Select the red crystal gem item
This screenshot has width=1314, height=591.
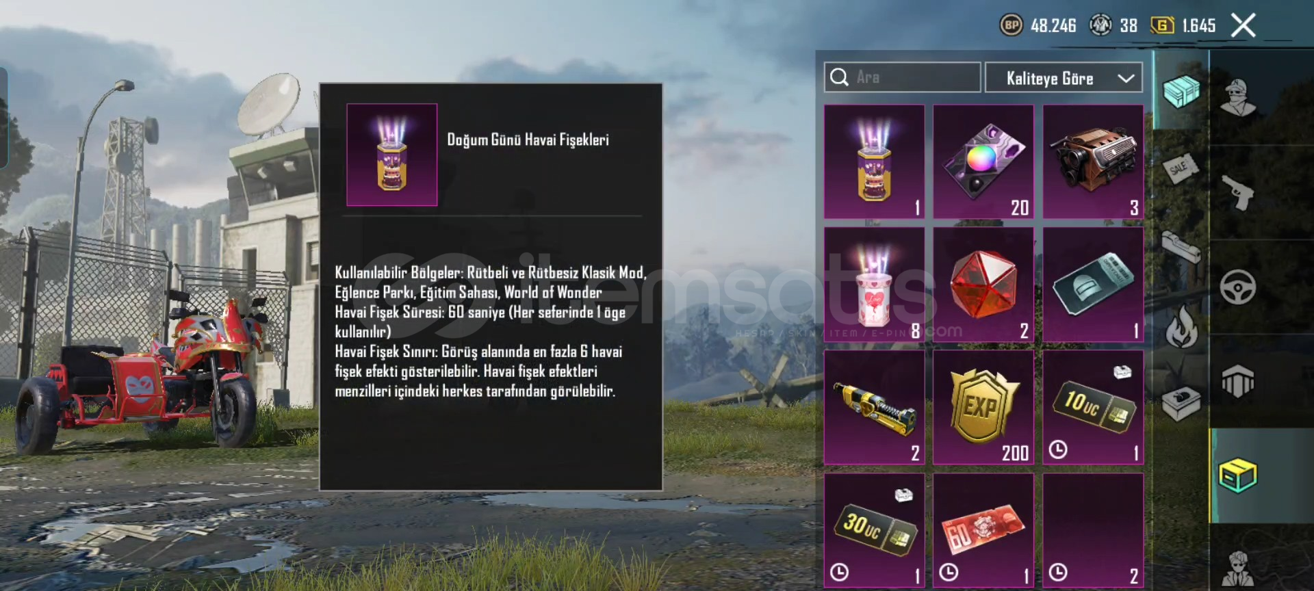click(983, 285)
